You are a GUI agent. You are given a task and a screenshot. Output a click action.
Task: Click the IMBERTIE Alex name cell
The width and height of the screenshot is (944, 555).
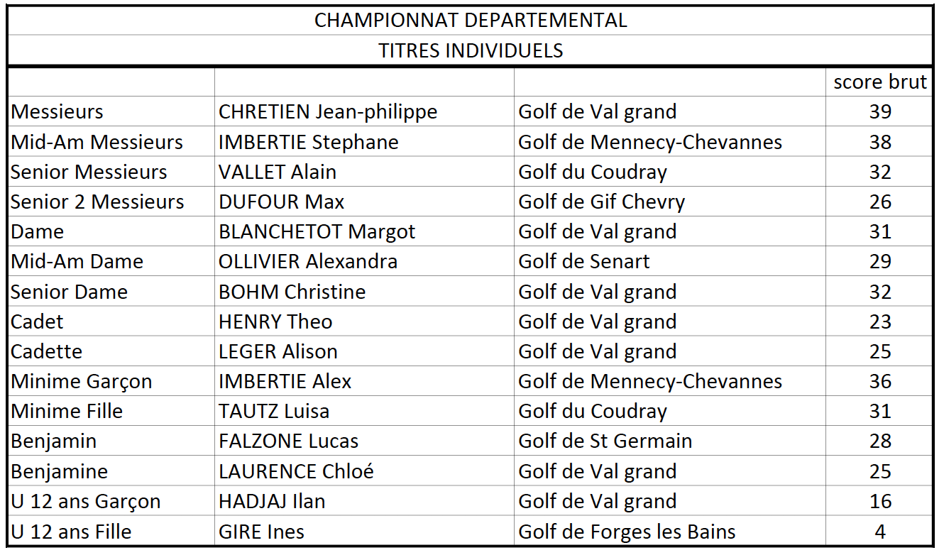(285, 382)
